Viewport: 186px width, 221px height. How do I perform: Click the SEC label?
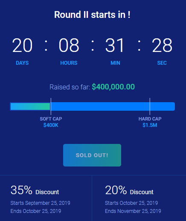click(x=162, y=63)
